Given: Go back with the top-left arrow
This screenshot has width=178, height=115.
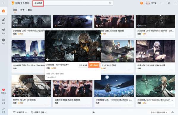Looking at the screenshot, I should tap(4, 3).
